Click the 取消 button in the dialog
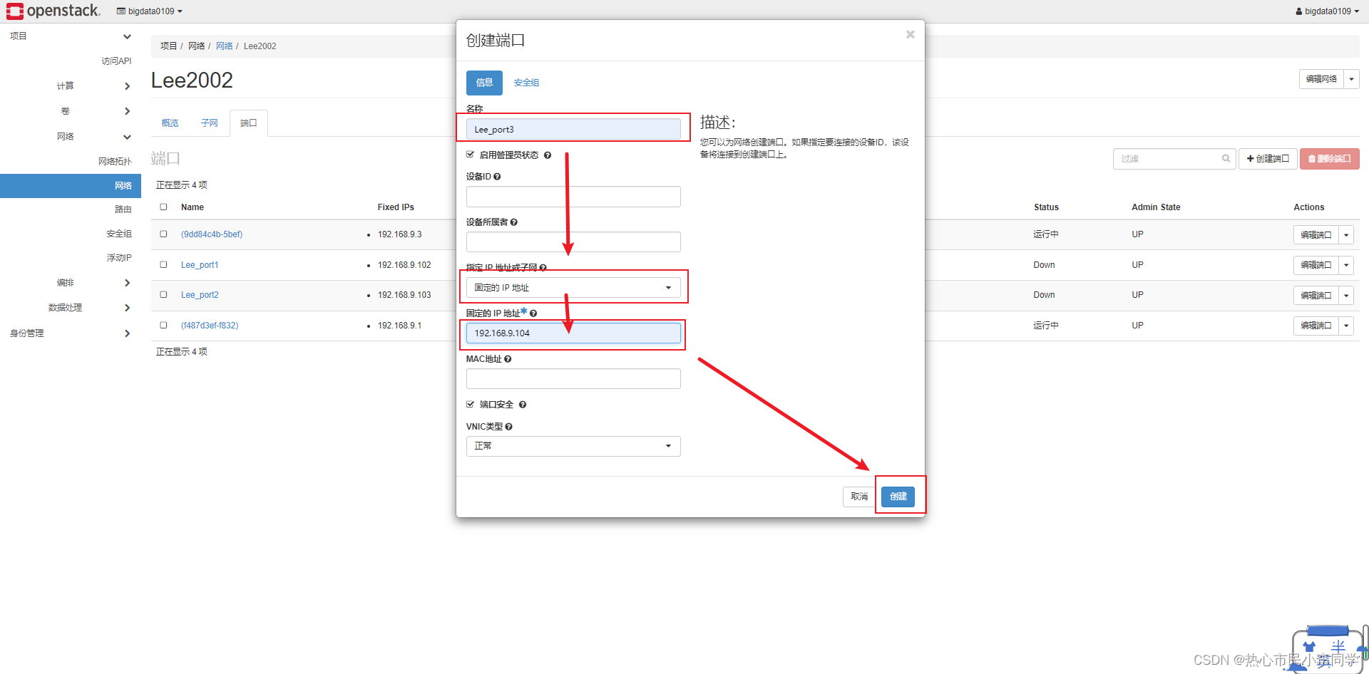This screenshot has height=674, width=1369. [859, 497]
